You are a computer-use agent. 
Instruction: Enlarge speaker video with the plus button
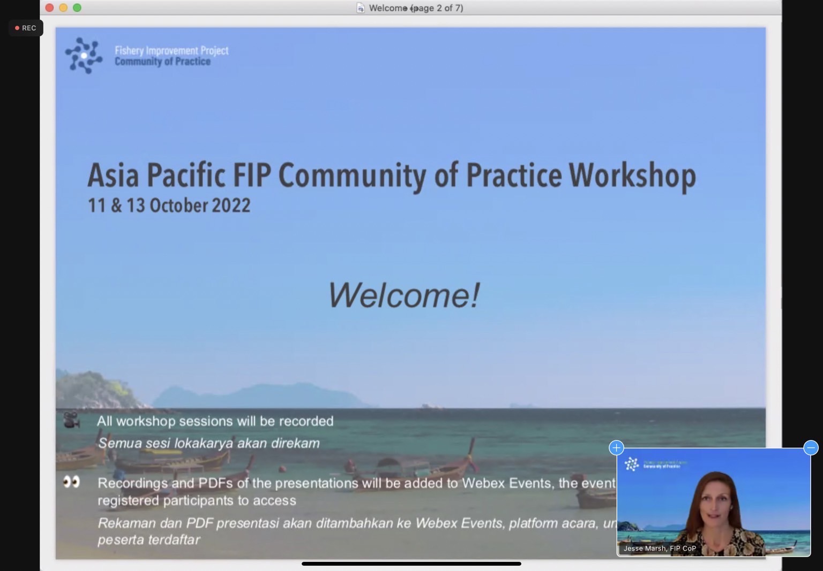(x=616, y=447)
